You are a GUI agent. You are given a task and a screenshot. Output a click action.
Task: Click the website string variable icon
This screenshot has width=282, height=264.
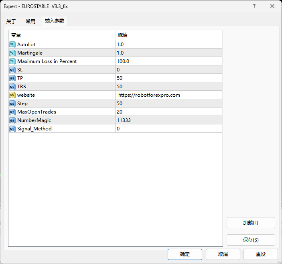pyautogui.click(x=12, y=95)
